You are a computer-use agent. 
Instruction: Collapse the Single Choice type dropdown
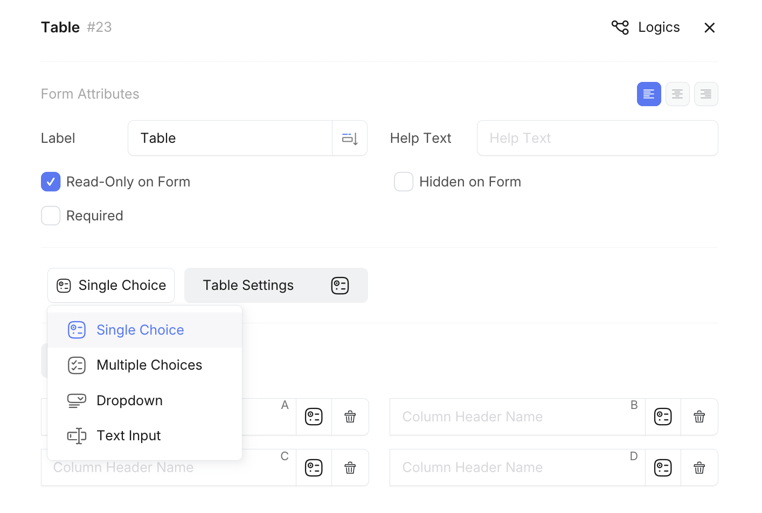(111, 286)
